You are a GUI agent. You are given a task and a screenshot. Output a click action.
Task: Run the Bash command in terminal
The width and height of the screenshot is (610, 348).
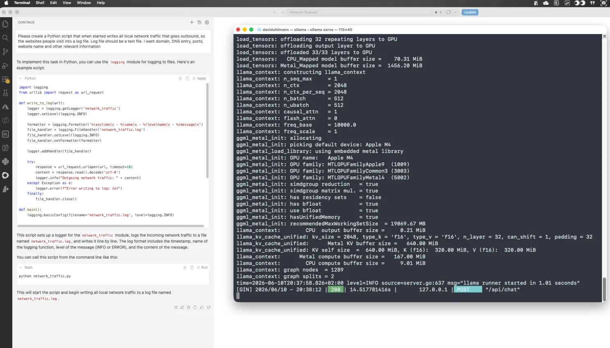202,267
